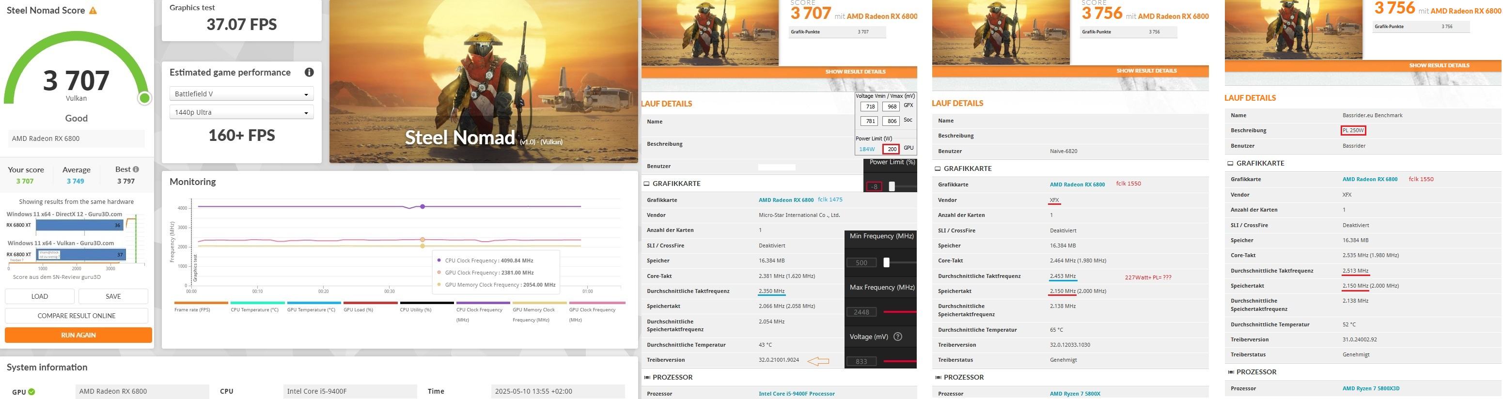
Task: Click GPU Power Limit field showing 200
Action: click(x=891, y=149)
